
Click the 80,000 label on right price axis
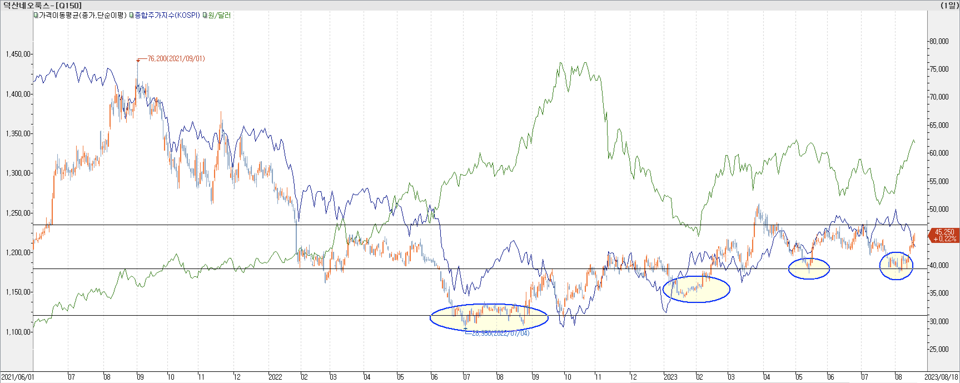click(x=939, y=41)
